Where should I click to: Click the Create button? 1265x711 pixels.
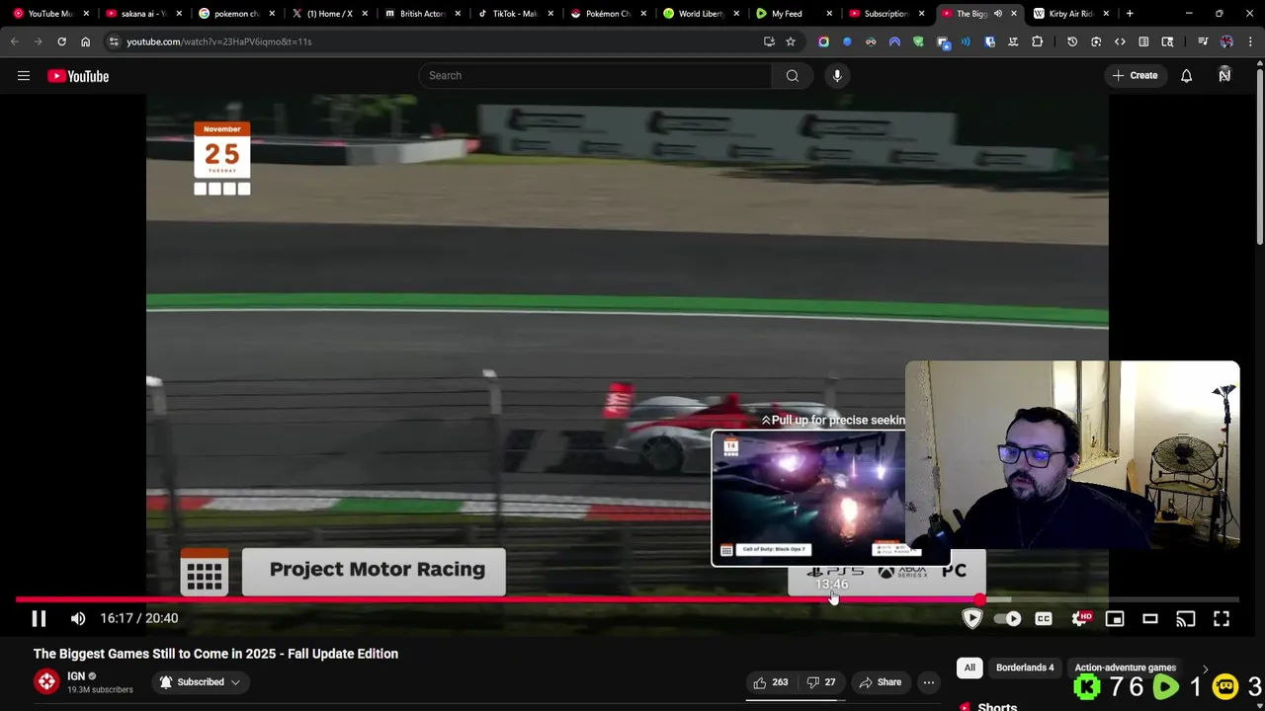(1135, 76)
